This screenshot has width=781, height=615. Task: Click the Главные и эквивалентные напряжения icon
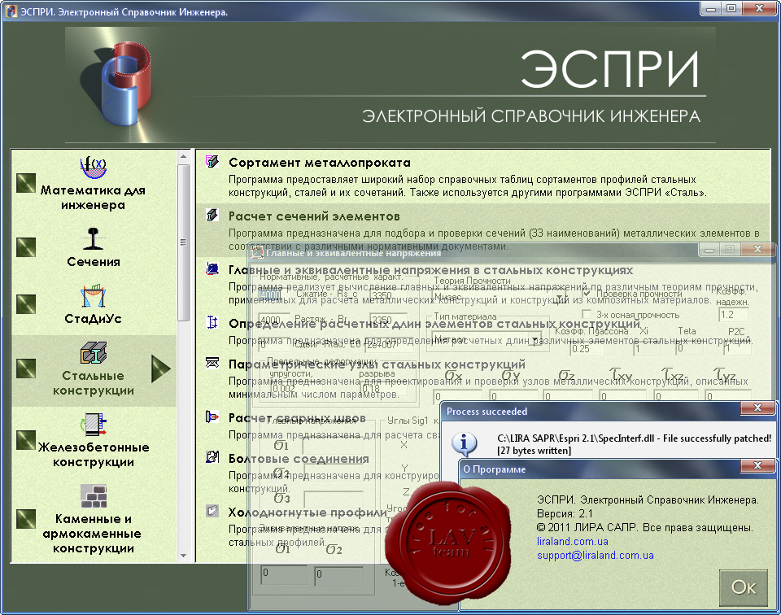pyautogui.click(x=212, y=269)
